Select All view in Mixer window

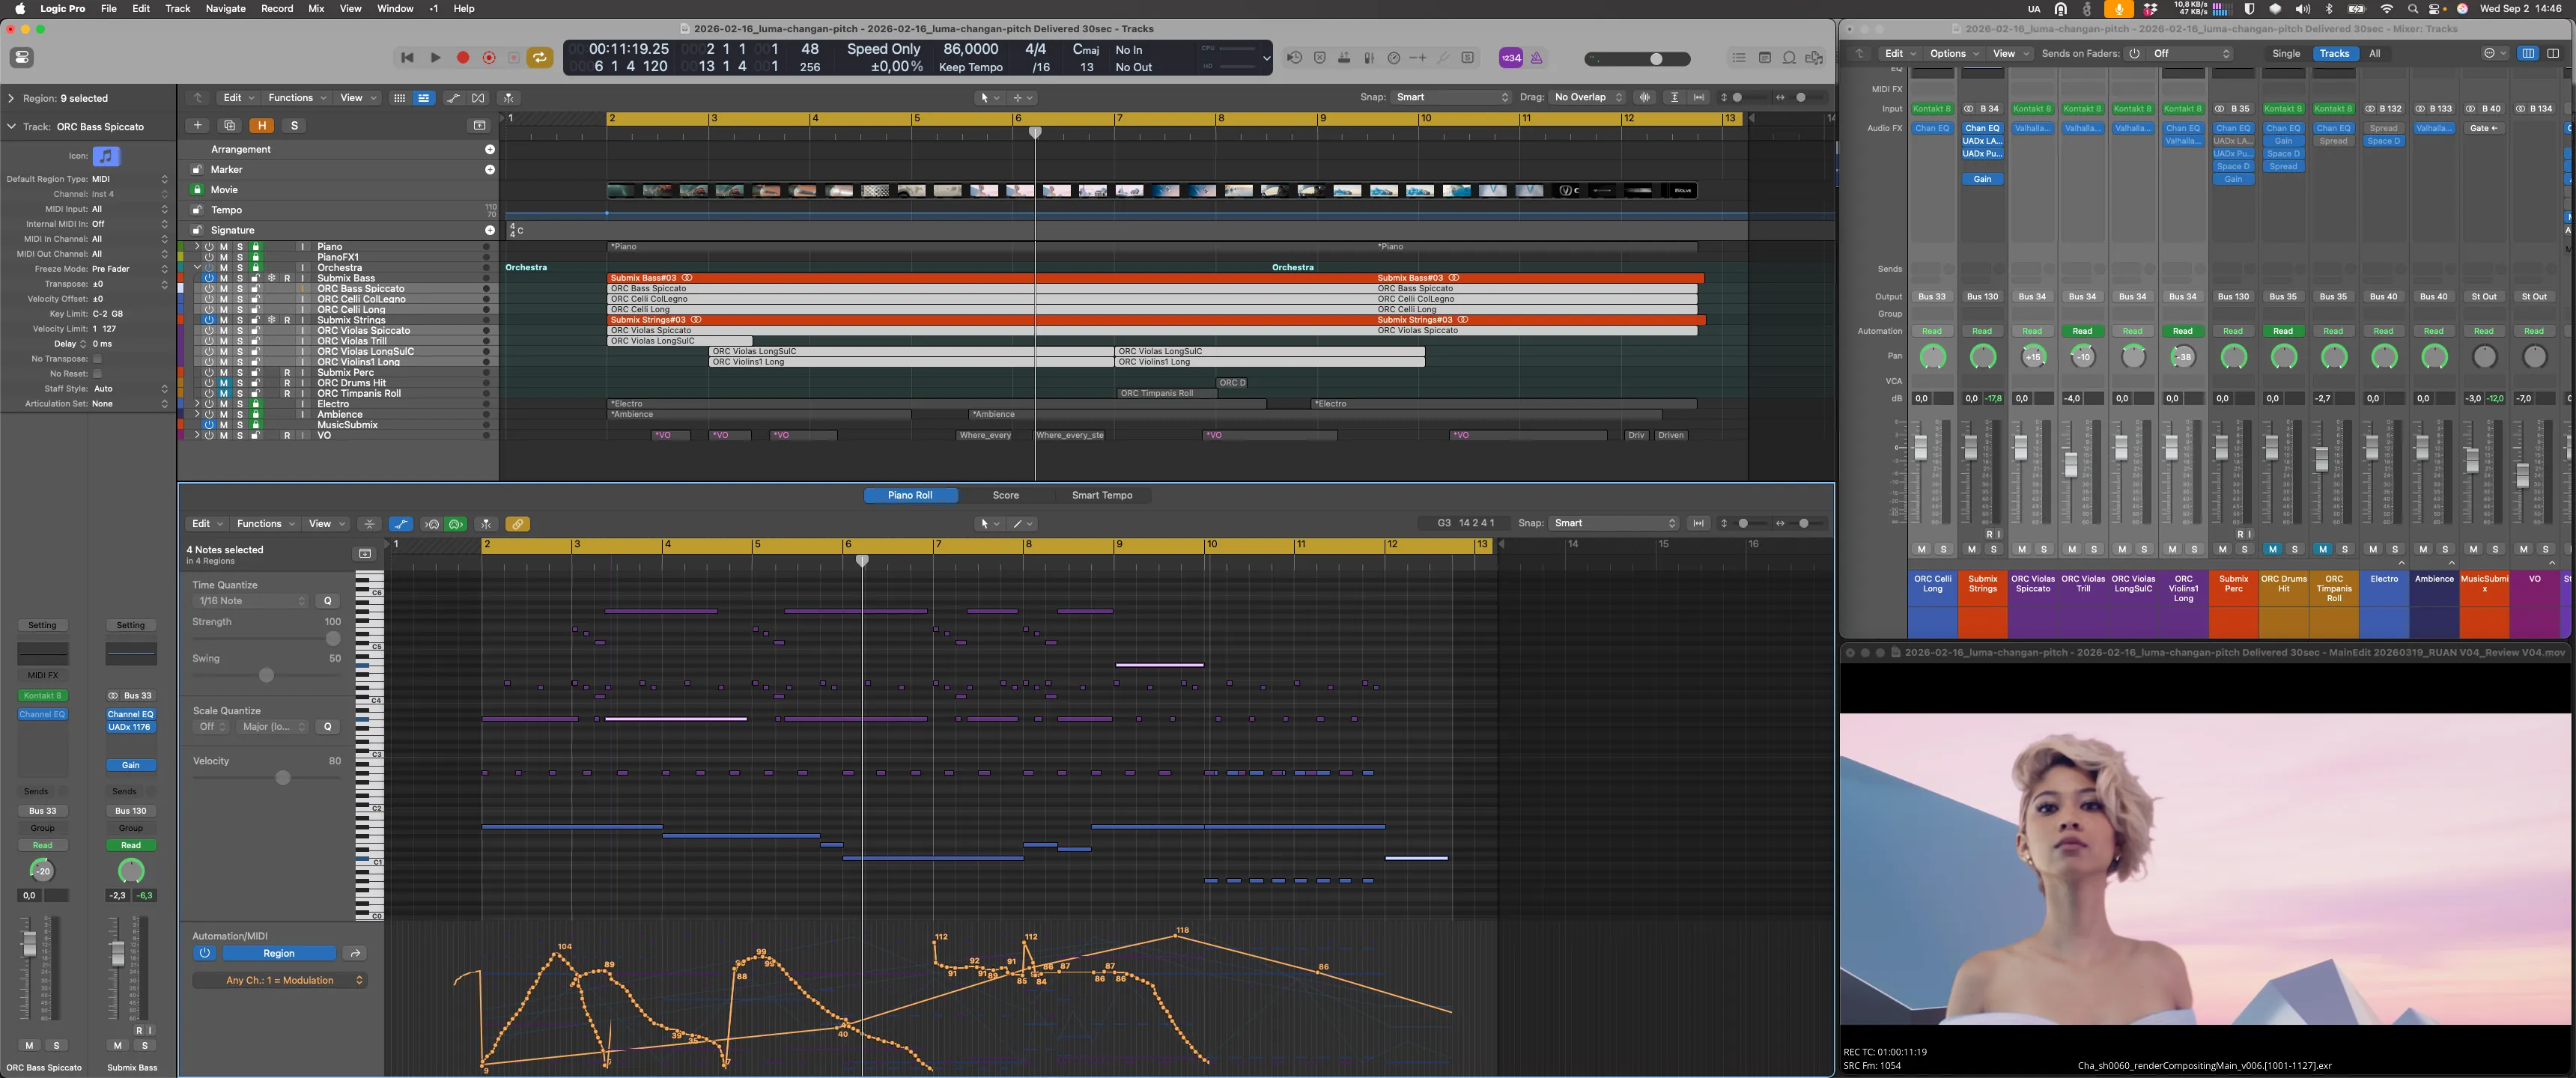coord(2374,54)
